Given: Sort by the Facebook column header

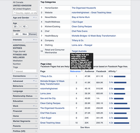Looking at the screenshot, I should [101, 71].
